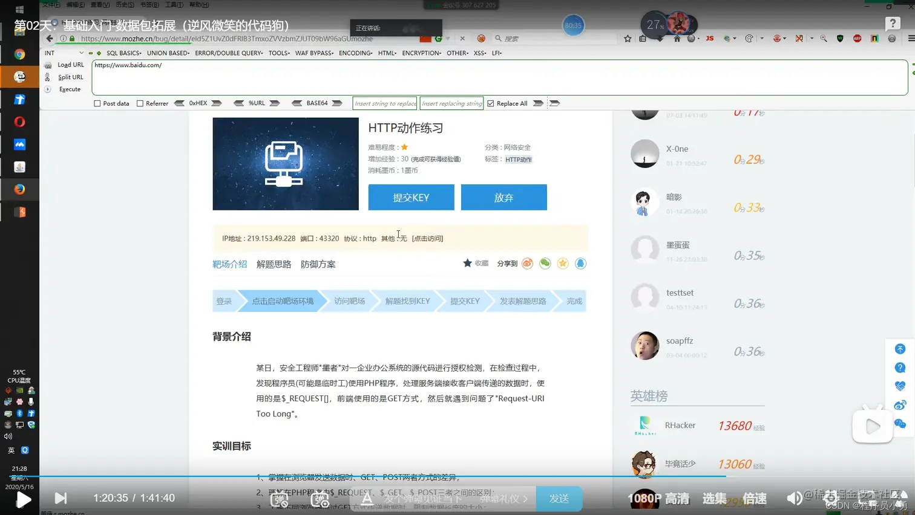Screen dimensions: 915x515
Task: Click the 放弃 button
Action: point(503,198)
